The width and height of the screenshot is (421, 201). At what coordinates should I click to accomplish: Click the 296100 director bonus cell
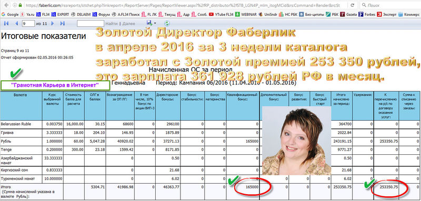168,124
